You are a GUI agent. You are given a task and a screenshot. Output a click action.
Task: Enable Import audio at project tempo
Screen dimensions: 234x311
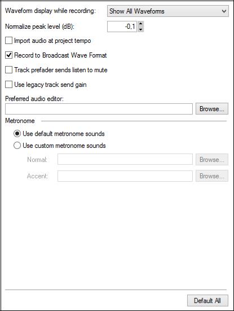(x=8, y=41)
